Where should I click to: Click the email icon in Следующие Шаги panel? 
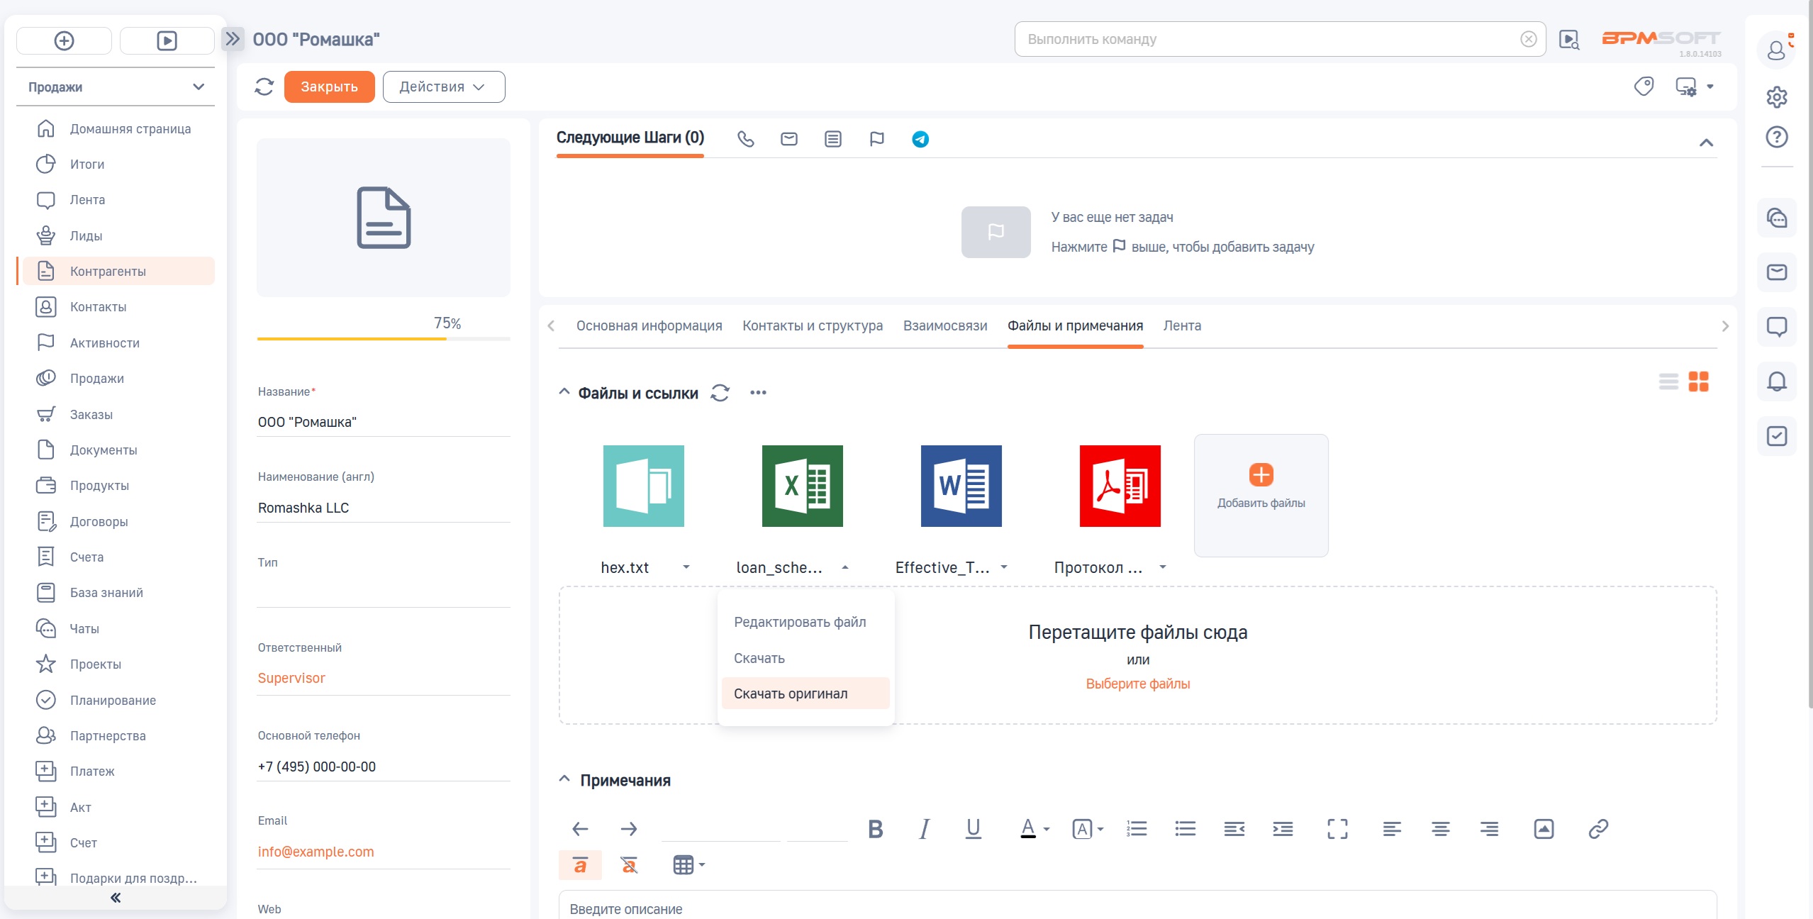(x=789, y=139)
